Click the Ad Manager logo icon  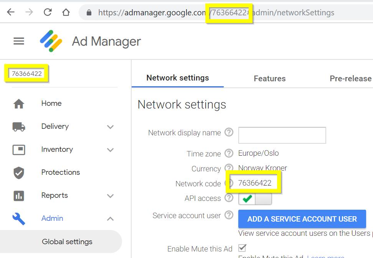51,41
